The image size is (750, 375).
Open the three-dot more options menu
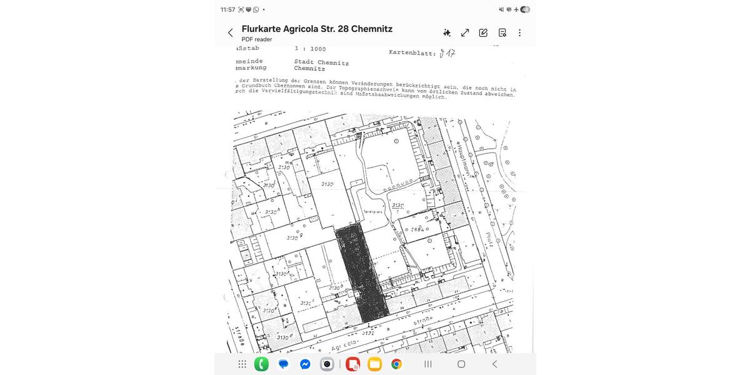tap(519, 32)
